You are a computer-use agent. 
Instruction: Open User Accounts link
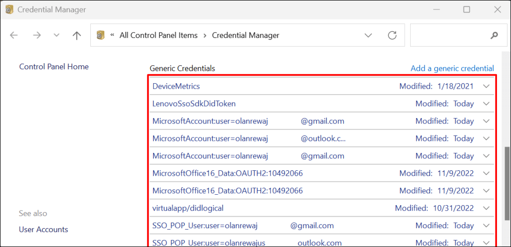pos(43,230)
